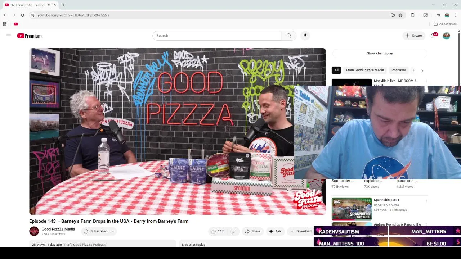Click the Create button
Screen dimensions: 461x259
(413, 36)
